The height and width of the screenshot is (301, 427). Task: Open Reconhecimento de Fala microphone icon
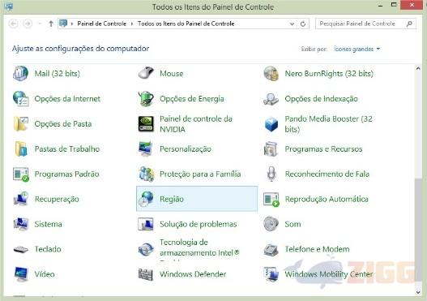(271, 174)
